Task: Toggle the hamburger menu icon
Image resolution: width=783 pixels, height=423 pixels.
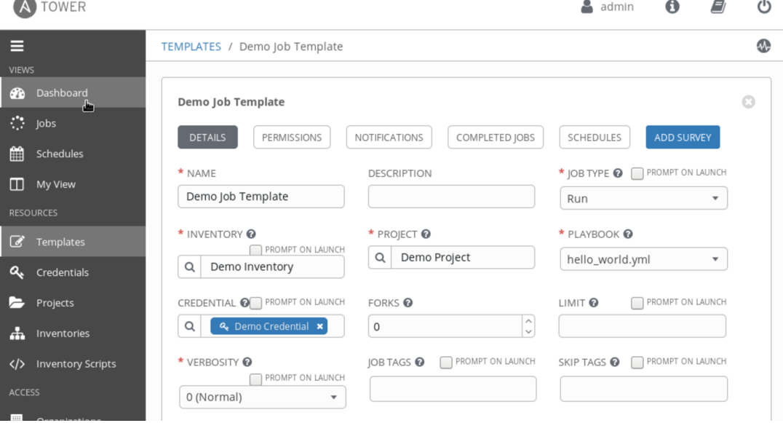Action: [x=17, y=46]
